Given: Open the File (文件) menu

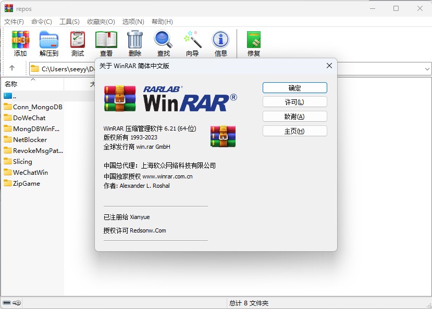Looking at the screenshot, I should (14, 21).
